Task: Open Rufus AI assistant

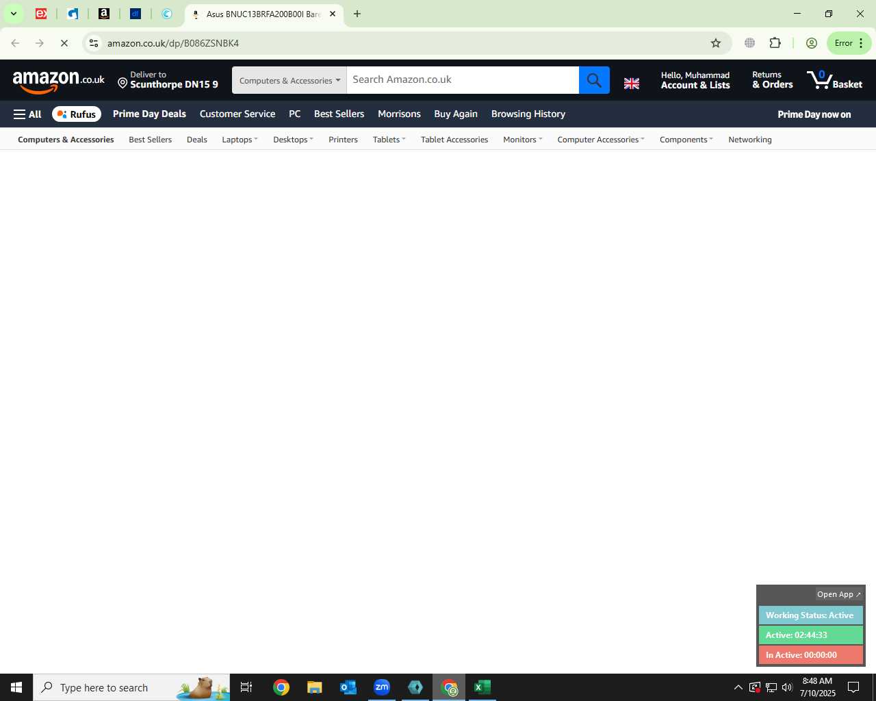Action: point(77,114)
